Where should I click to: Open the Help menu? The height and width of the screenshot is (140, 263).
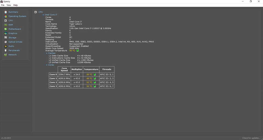(x=15, y=5)
